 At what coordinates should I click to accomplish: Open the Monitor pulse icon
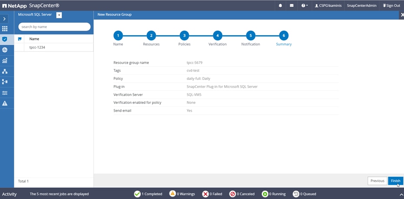tap(5, 50)
